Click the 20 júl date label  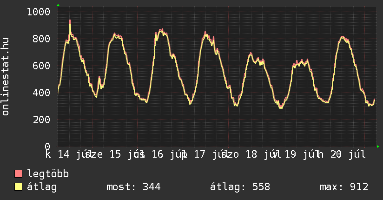point(348,154)
